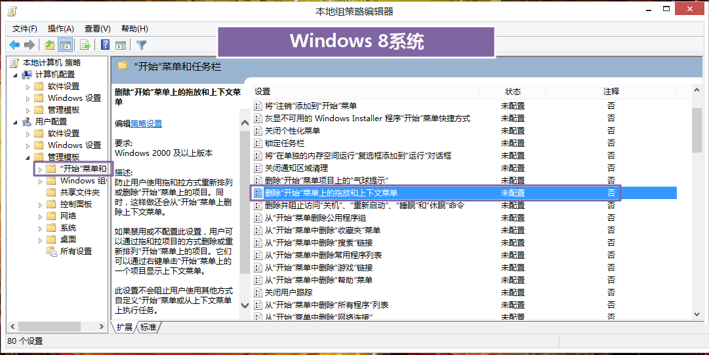Click the Export List toolbar icon
This screenshot has height=355, width=709.
click(x=85, y=45)
